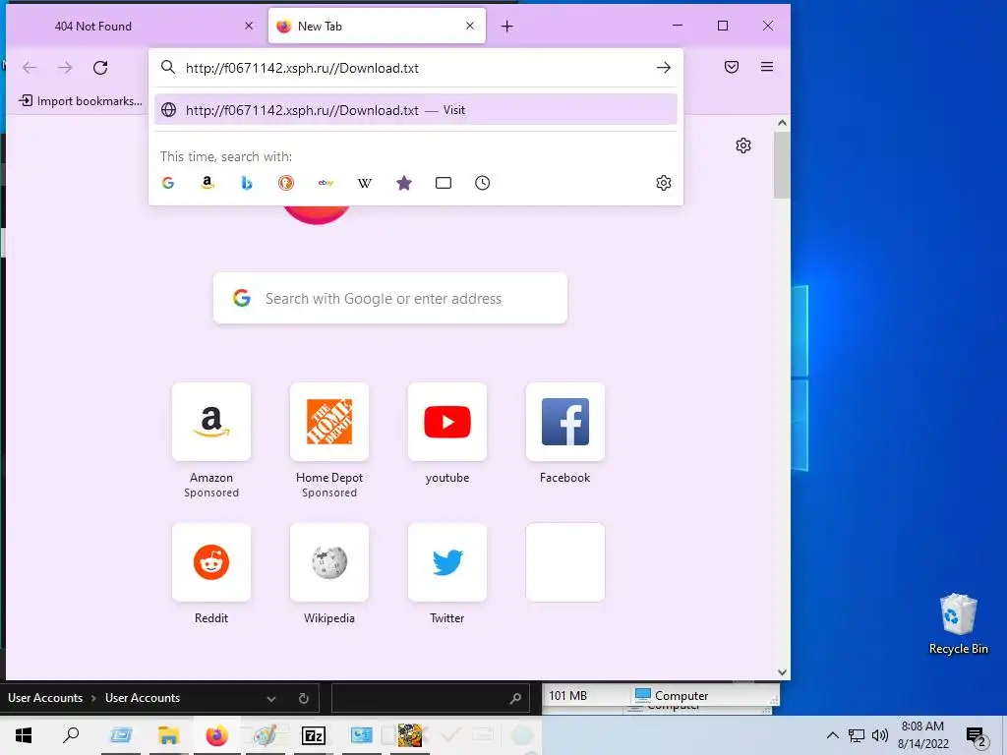Open taskbar search magnifier
This screenshot has width=1007, height=755.
71,735
